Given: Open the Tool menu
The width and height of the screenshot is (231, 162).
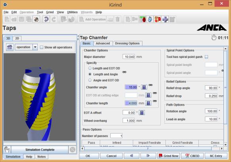Looking at the screenshot, I should (x=40, y=12).
